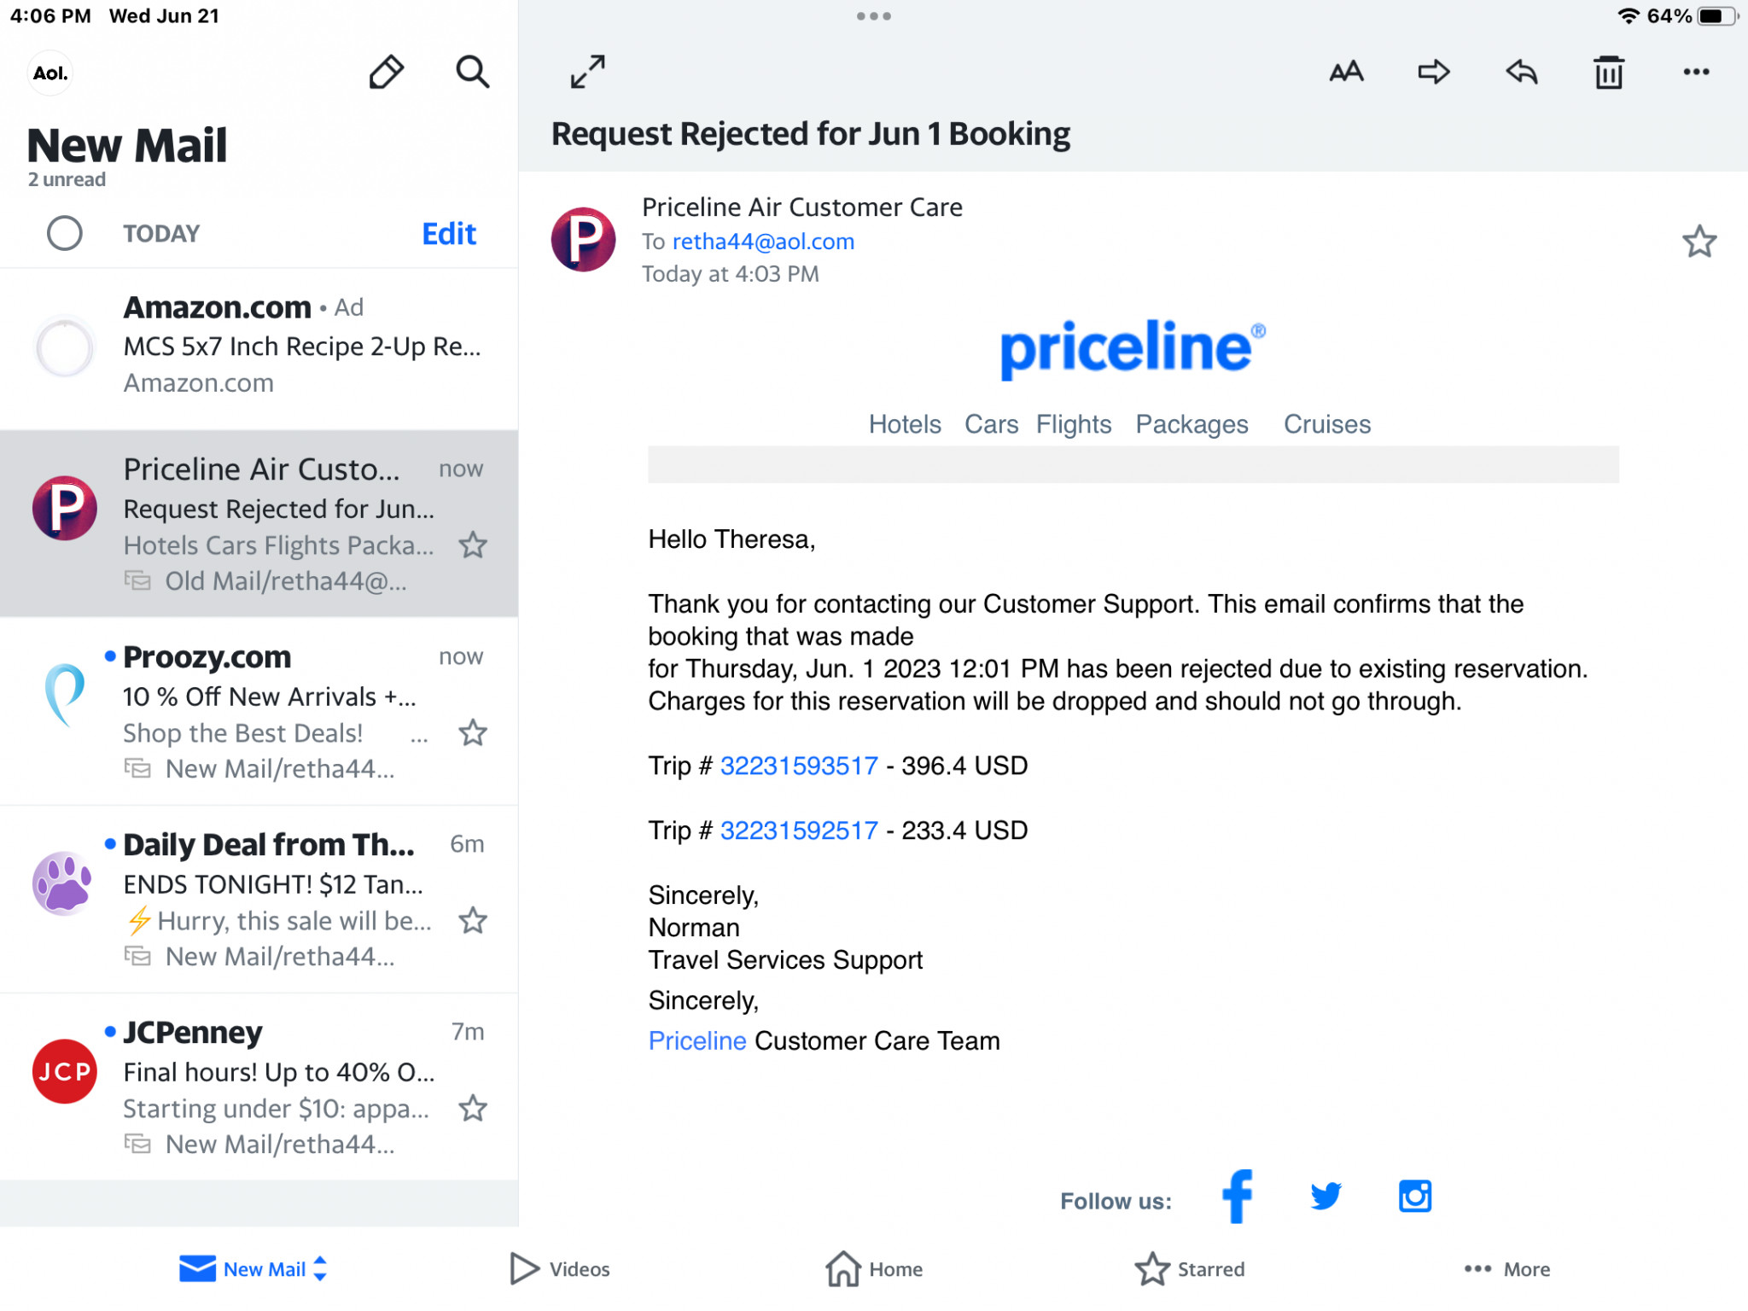
Task: Star the JCPenney email in list
Action: click(x=473, y=1108)
